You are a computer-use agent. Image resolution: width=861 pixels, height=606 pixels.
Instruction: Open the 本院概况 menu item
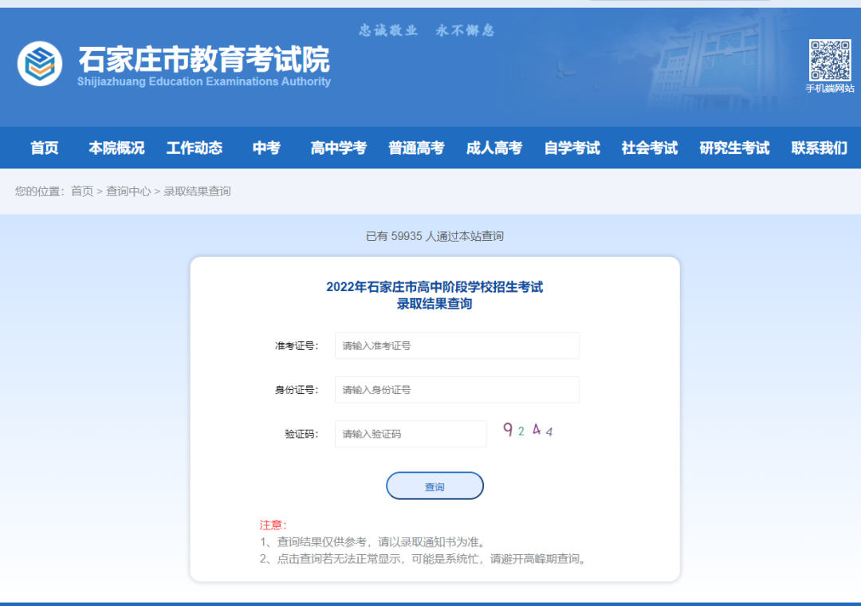[116, 148]
